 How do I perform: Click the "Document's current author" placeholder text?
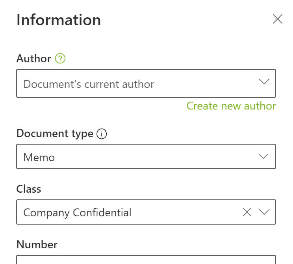click(x=89, y=84)
